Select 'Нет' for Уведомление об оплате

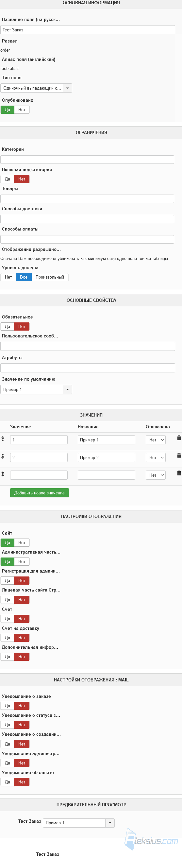tap(22, 782)
